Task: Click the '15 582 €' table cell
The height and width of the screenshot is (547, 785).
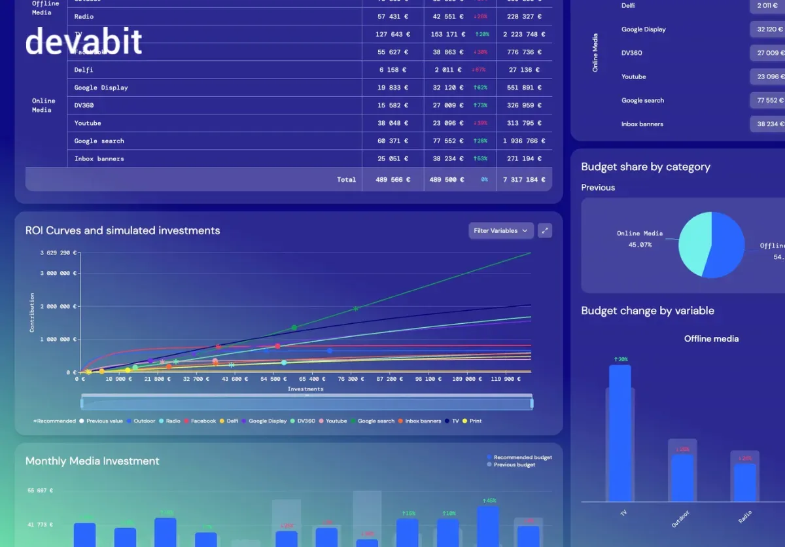Action: pyautogui.click(x=393, y=105)
